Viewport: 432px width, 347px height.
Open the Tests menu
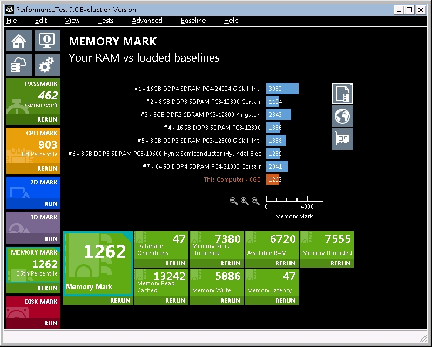[106, 21]
